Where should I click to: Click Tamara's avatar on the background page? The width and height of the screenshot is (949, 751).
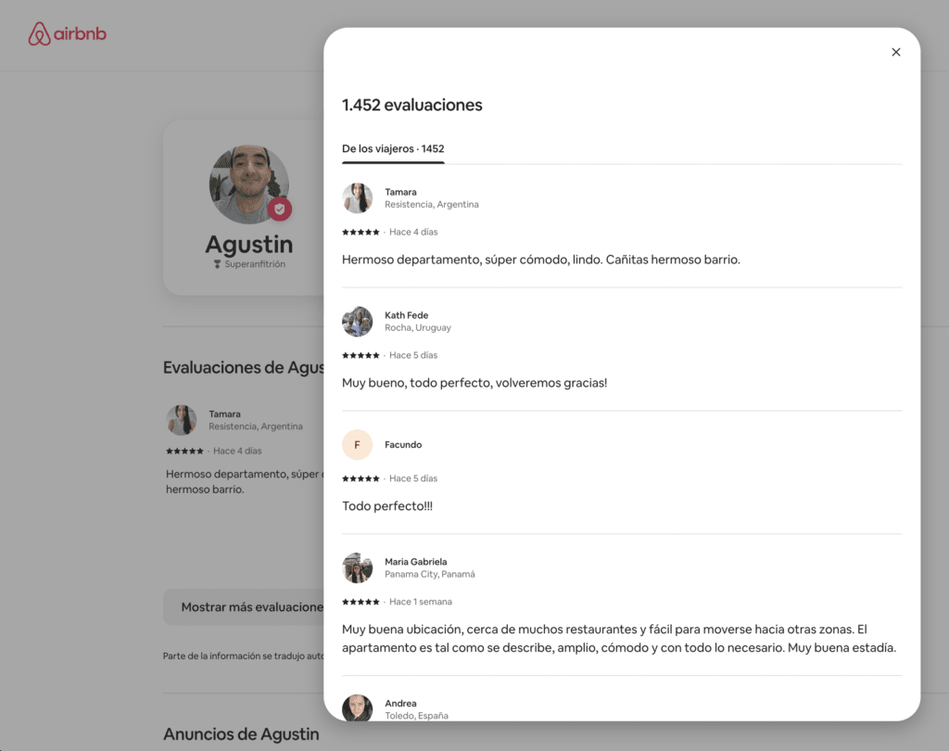[181, 420]
